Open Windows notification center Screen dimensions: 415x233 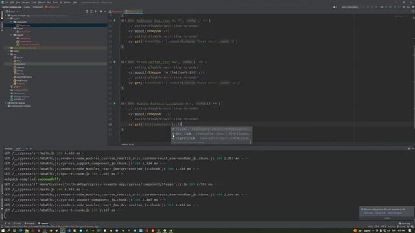pyautogui.click(x=410, y=230)
